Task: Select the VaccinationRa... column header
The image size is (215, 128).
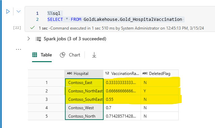Action: click(x=122, y=74)
